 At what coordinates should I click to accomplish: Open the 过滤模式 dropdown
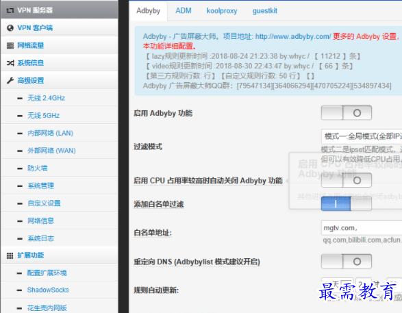[362, 136]
